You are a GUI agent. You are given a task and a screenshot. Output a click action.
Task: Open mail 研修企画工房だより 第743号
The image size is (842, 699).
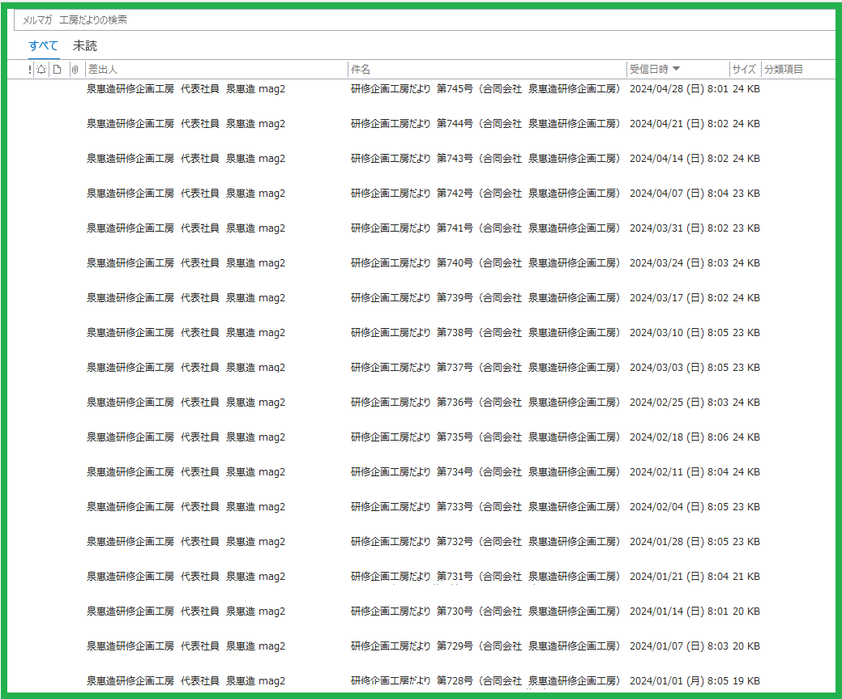point(485,159)
